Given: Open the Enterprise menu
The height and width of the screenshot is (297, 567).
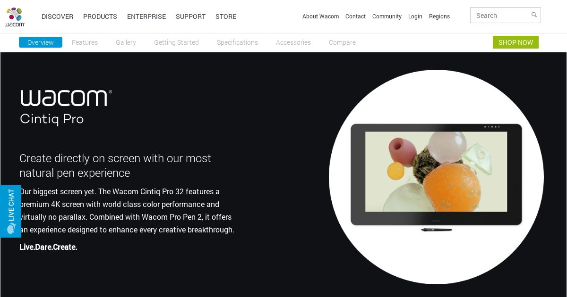Looking at the screenshot, I should pyautogui.click(x=146, y=16).
